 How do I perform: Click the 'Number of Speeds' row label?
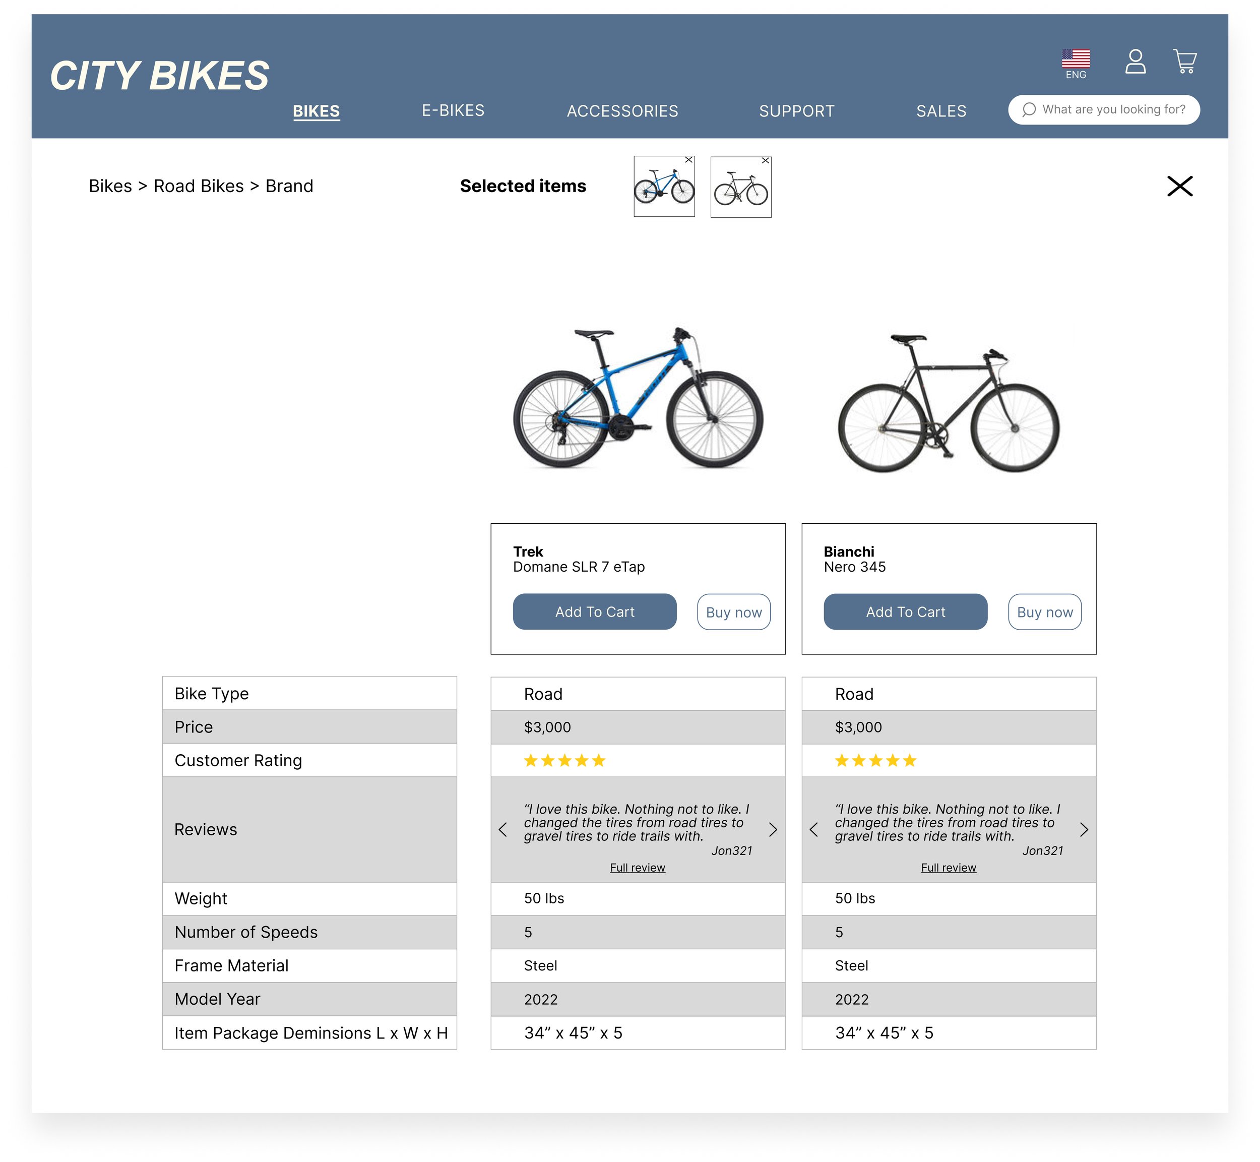click(x=246, y=933)
